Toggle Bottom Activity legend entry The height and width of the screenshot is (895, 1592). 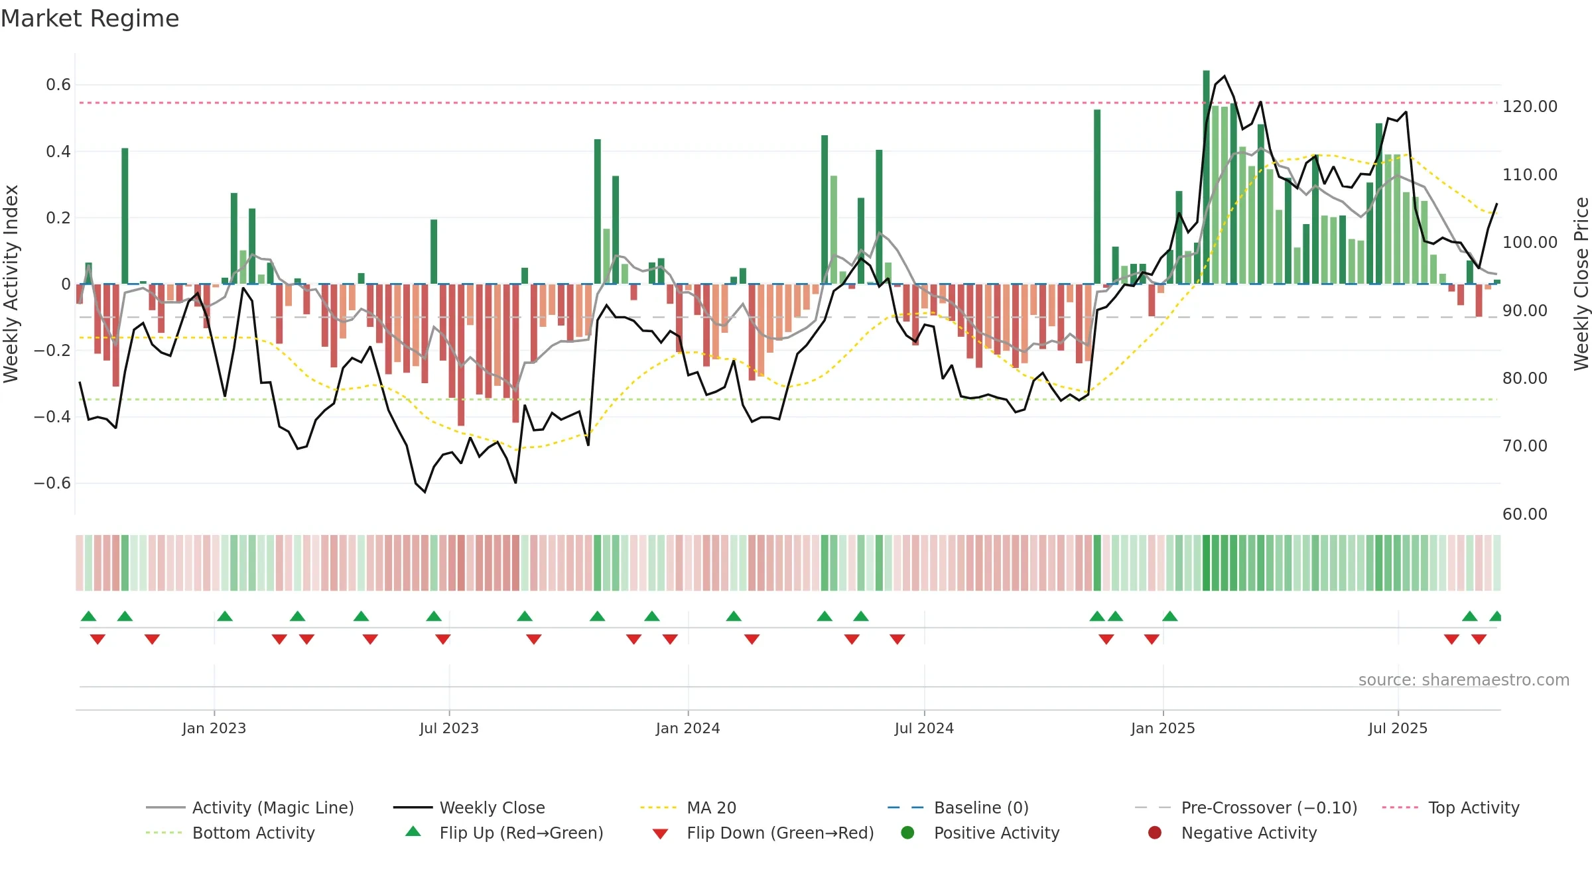tap(230, 833)
